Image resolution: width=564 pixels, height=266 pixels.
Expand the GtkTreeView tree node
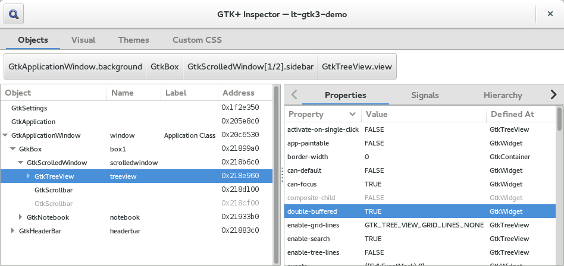[28, 176]
